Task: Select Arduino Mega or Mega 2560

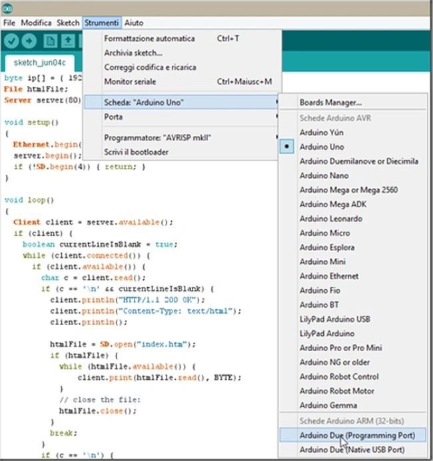Action: coord(353,190)
